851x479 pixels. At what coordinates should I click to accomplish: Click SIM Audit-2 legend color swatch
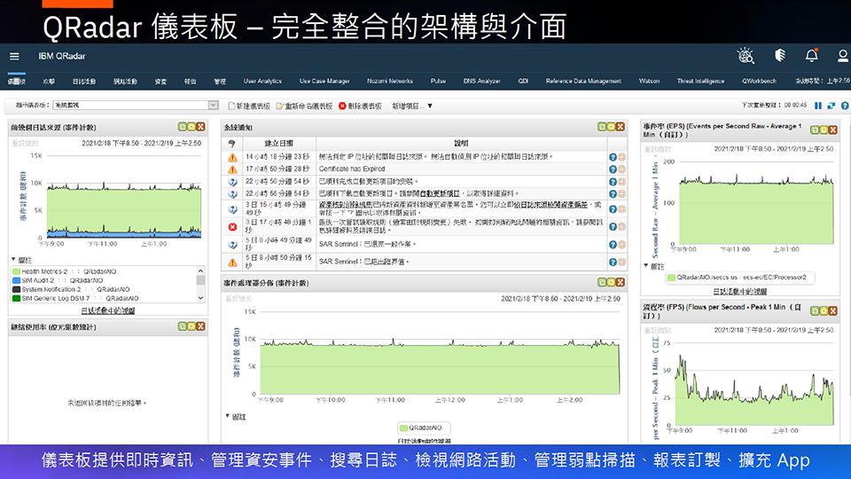click(x=16, y=280)
